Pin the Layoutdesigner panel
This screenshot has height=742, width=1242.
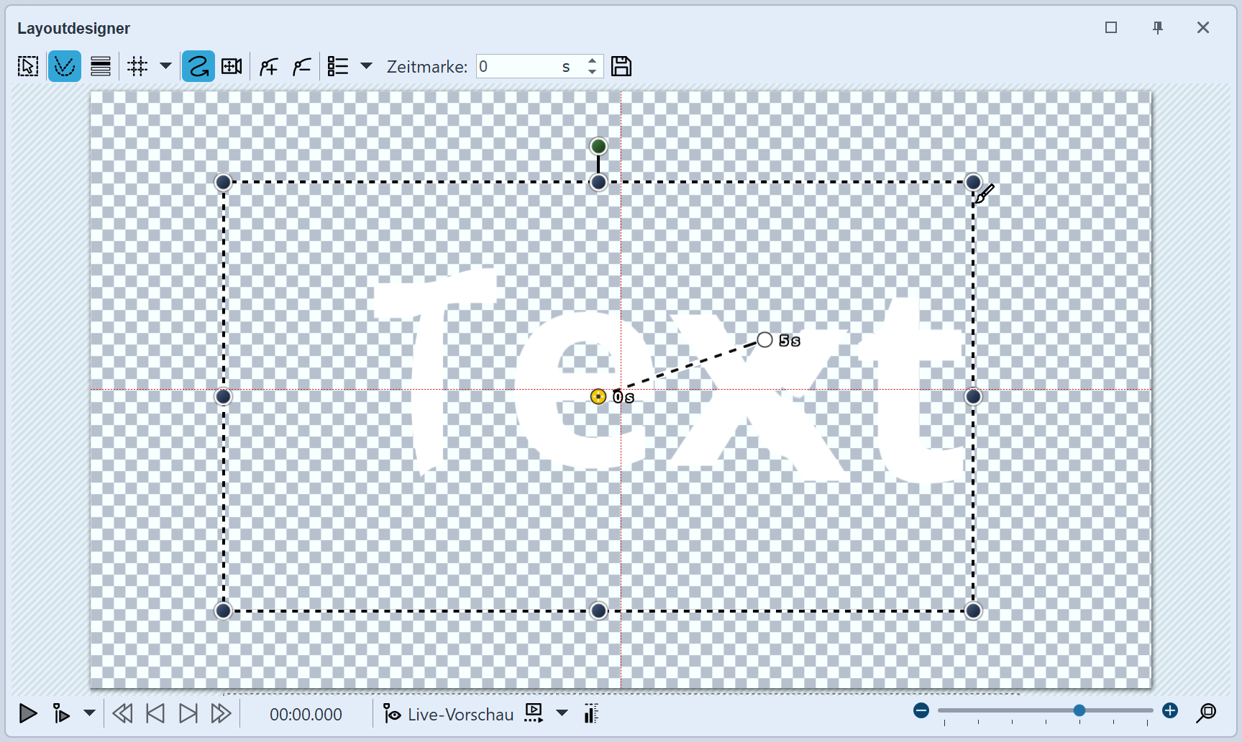coord(1158,28)
